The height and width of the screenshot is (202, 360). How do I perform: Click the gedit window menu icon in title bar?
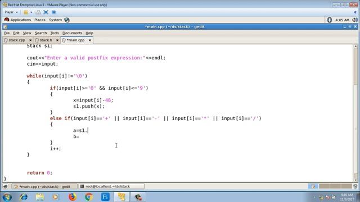pyautogui.click(x=5, y=27)
